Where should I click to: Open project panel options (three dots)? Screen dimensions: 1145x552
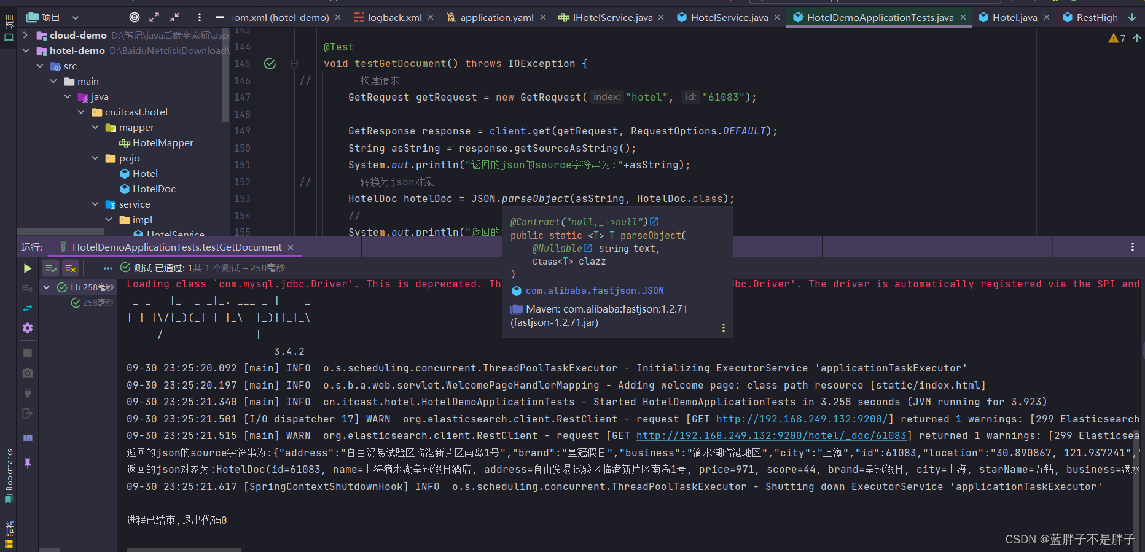(x=199, y=17)
